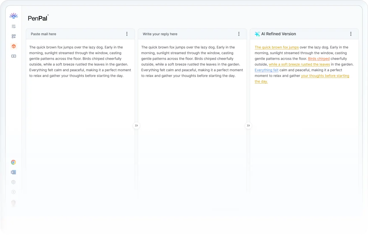Click the double-arrow button before the AI panel
This screenshot has width=368, height=235.
pyautogui.click(x=248, y=126)
